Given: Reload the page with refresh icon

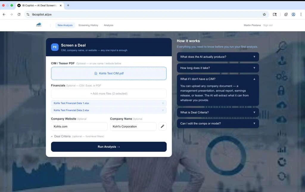Looking at the screenshot, I should [x=19, y=14].
